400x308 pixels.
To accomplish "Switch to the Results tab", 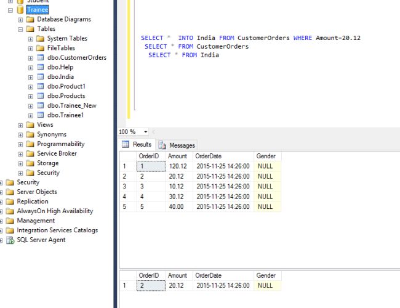I will (x=142, y=145).
